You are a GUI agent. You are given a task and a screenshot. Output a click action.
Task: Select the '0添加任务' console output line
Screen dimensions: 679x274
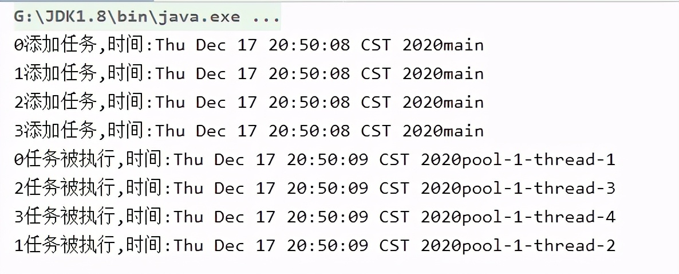249,45
